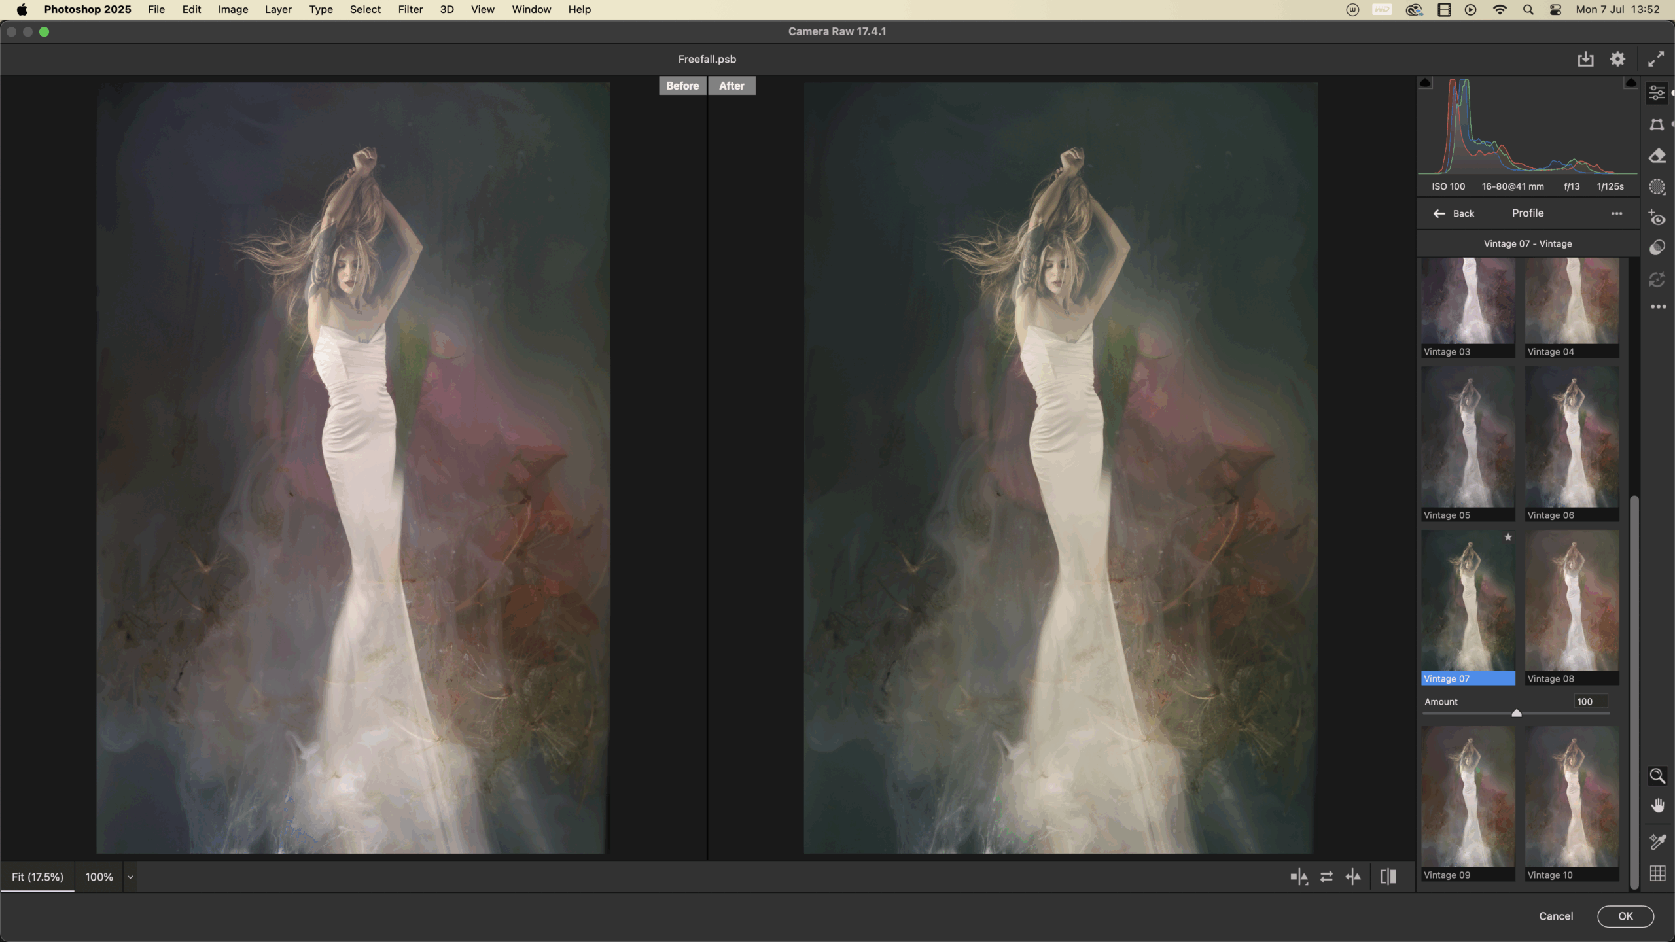
Task: Toggle the highlight clipping warning
Action: pyautogui.click(x=1631, y=83)
